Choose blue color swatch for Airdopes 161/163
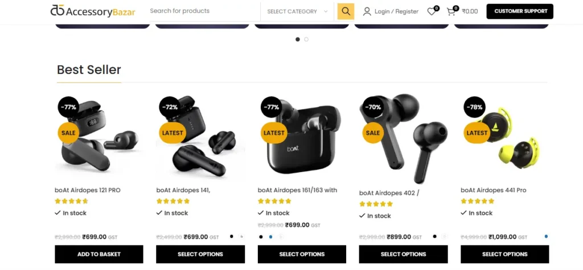The width and height of the screenshot is (583, 270). pyautogui.click(x=270, y=236)
